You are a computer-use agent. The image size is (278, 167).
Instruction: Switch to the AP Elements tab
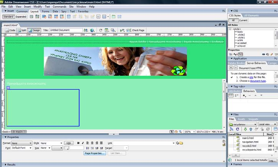coord(252,15)
